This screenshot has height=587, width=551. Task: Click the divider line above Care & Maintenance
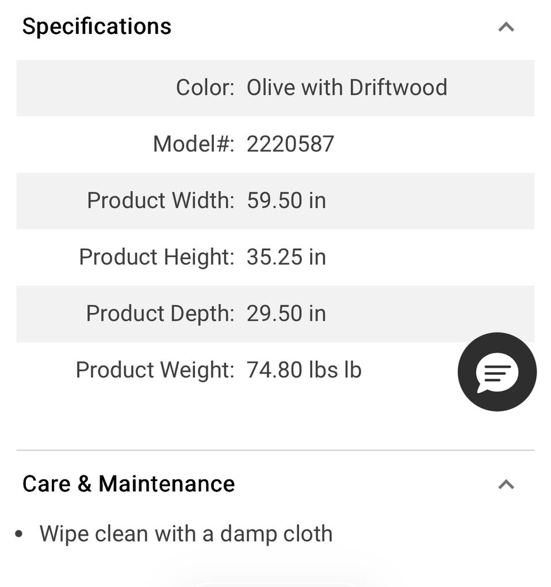pos(275,450)
